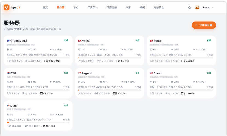Click the BWH flag icon
227x136 pixels.
coord(8,73)
